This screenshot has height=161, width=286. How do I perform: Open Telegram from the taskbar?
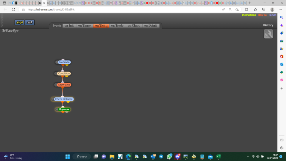coord(161,156)
